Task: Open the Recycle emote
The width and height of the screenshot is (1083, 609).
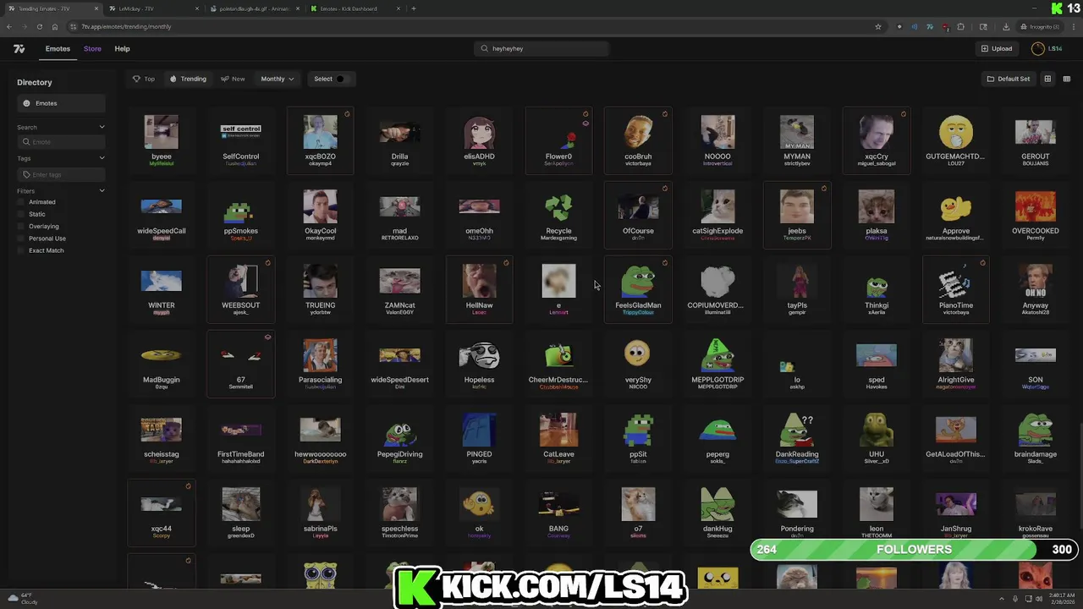Action: (x=558, y=215)
